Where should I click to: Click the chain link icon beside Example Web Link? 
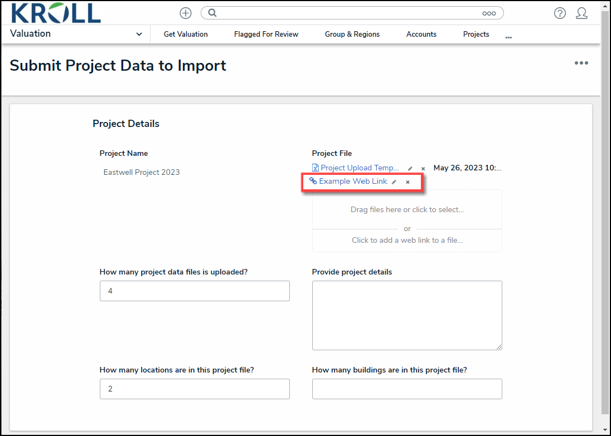click(313, 180)
